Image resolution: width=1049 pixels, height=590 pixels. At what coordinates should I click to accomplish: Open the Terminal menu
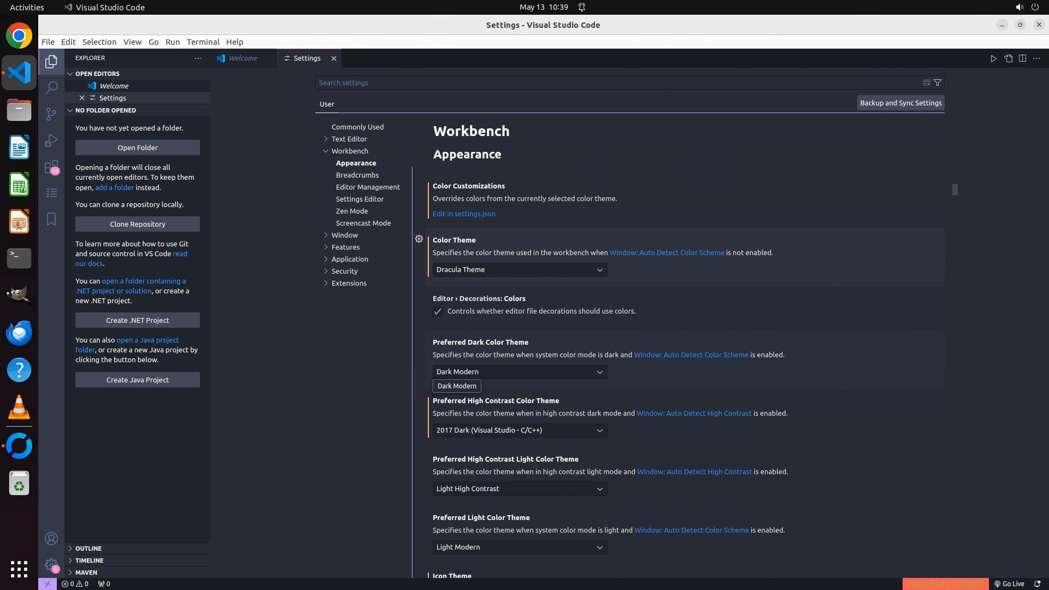(x=203, y=42)
